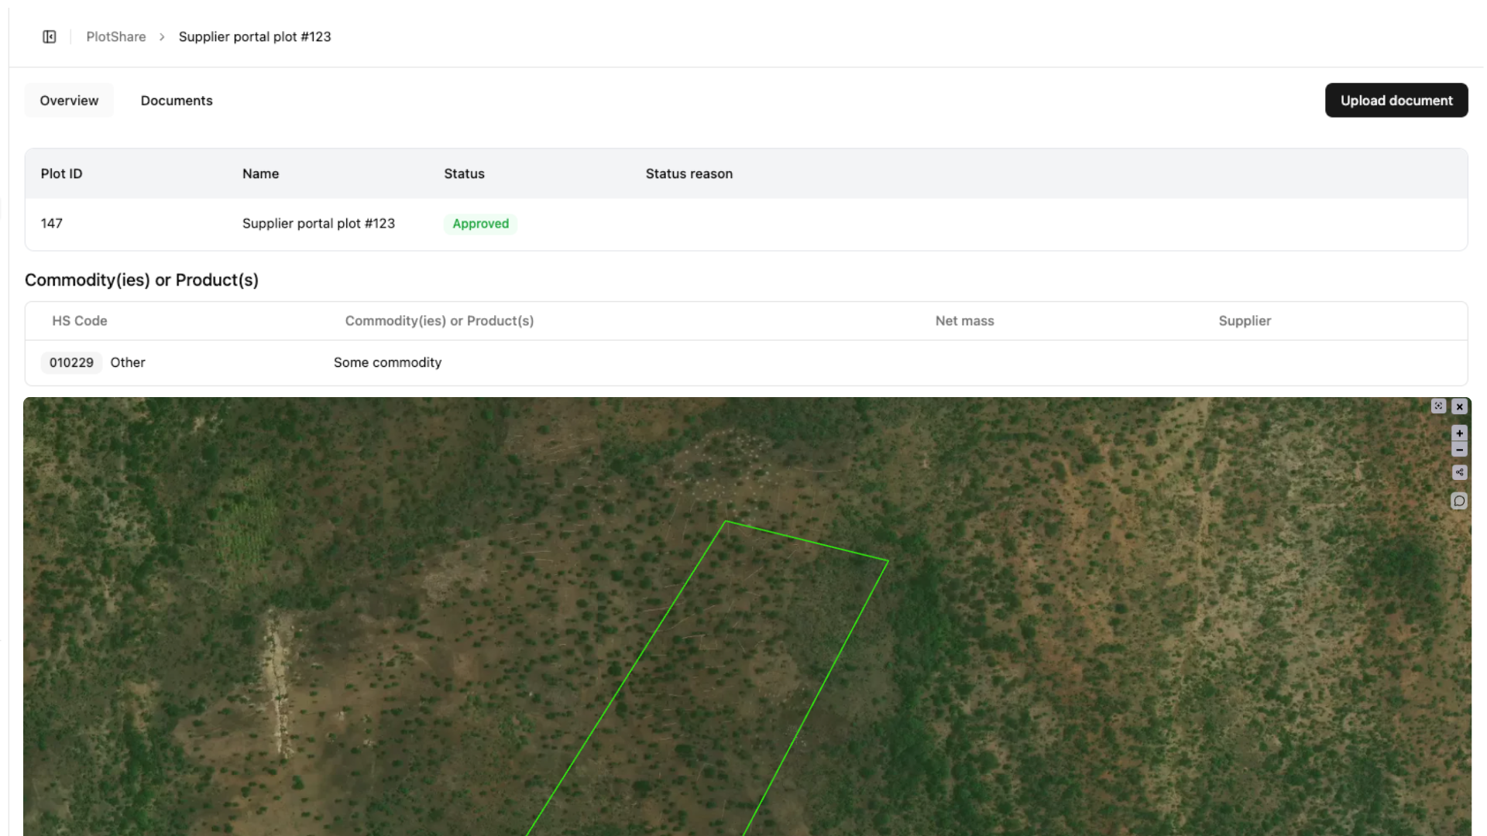Click the map share icon
Viewport: 1487px width, 836px height.
pyautogui.click(x=1460, y=472)
